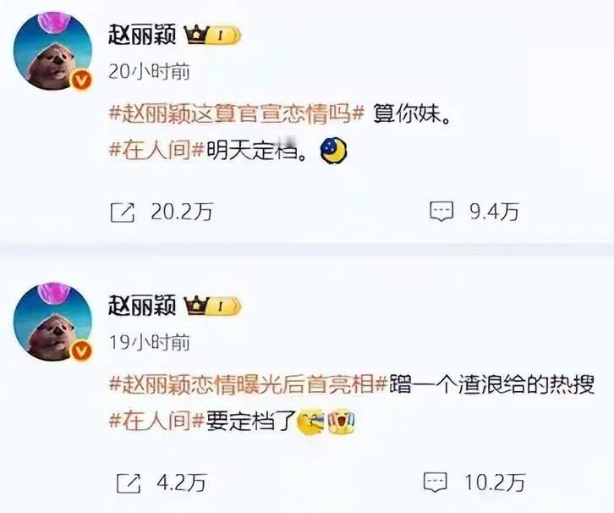Click the cheering emoji in the second post
The width and height of the screenshot is (614, 513).
click(342, 422)
